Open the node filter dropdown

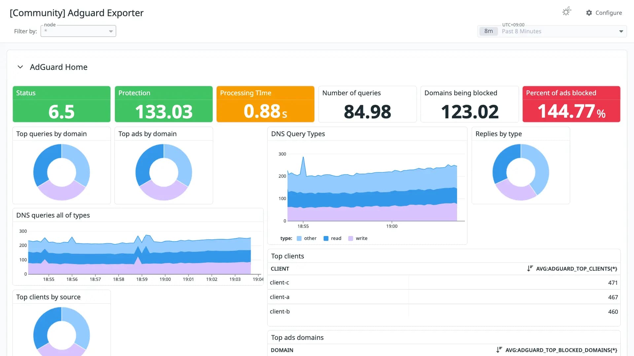[x=78, y=31]
